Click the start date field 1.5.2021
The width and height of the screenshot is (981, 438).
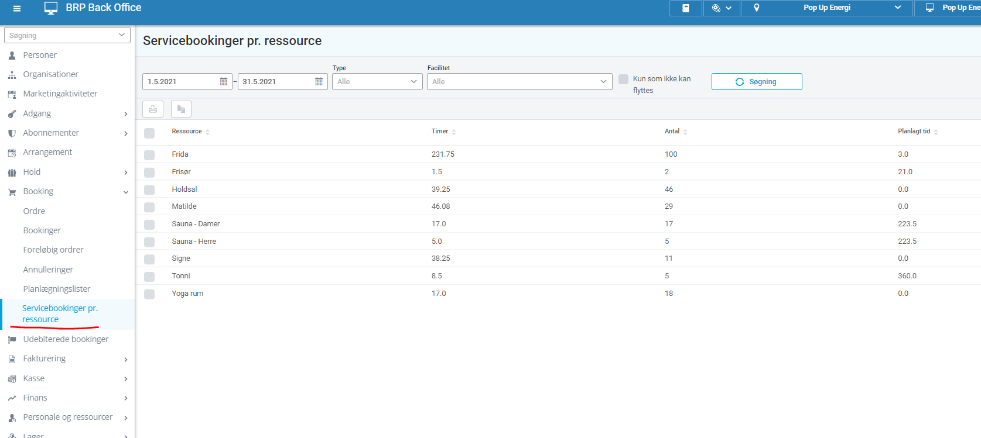coord(187,81)
